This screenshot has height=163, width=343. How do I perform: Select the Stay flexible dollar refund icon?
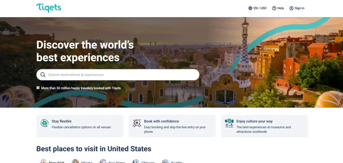45,123
